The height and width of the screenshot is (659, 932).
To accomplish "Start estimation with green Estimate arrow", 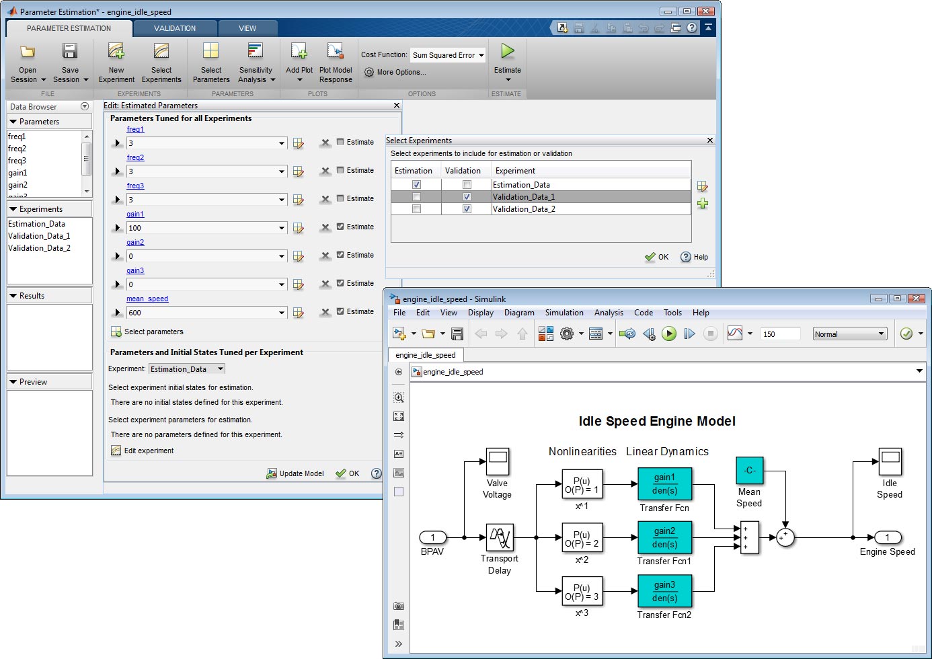I will coord(508,51).
